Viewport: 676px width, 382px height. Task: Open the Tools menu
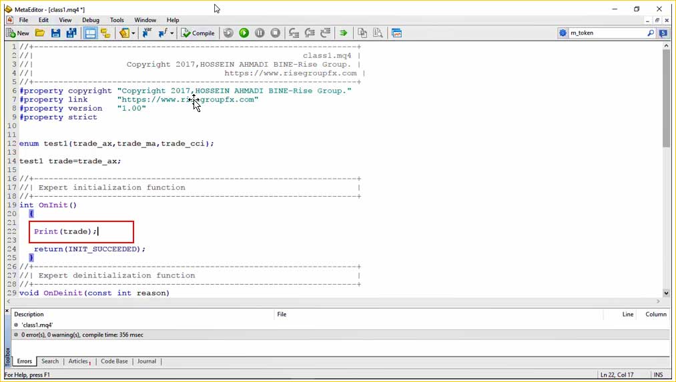pyautogui.click(x=117, y=20)
